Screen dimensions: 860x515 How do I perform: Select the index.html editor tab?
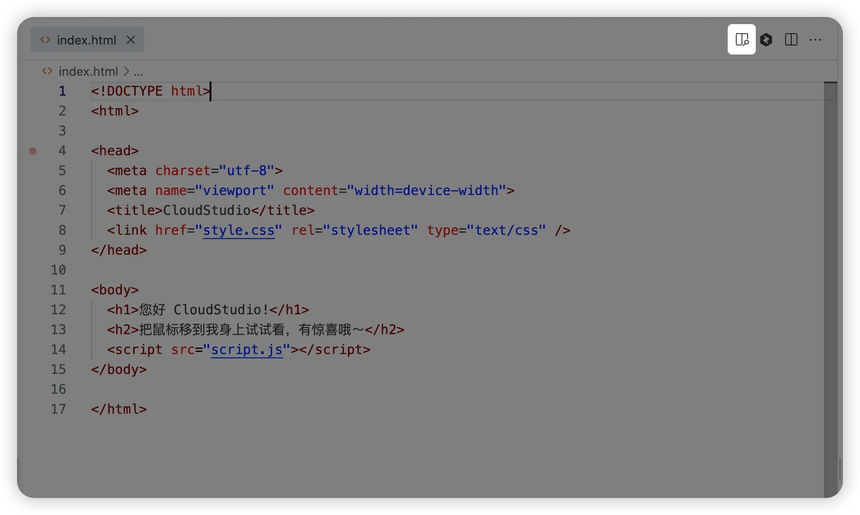(x=86, y=40)
